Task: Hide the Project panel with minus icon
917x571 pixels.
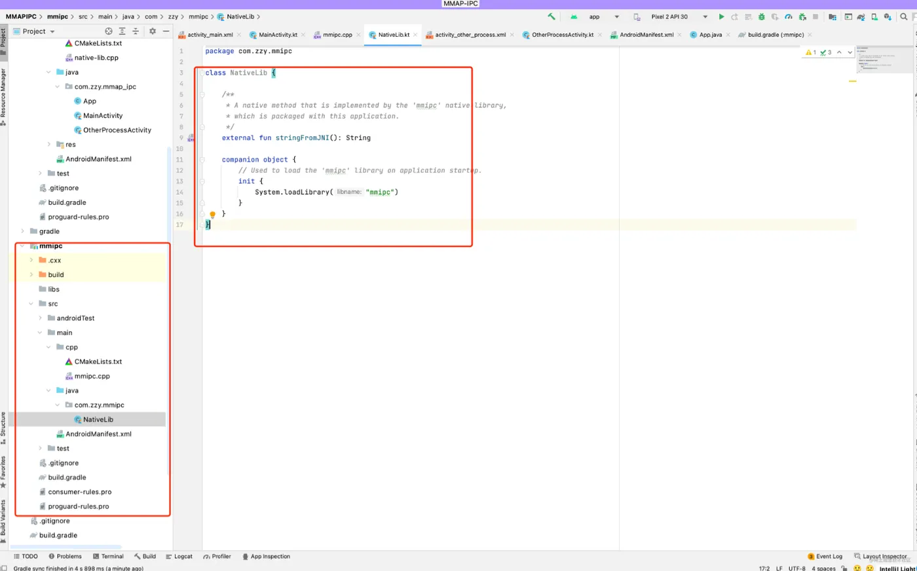Action: pyautogui.click(x=166, y=31)
